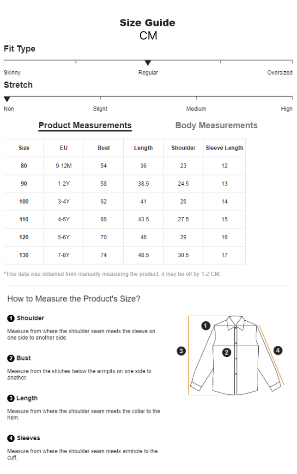Switch to Body Measurements tab
The width and height of the screenshot is (297, 474).
click(x=216, y=125)
